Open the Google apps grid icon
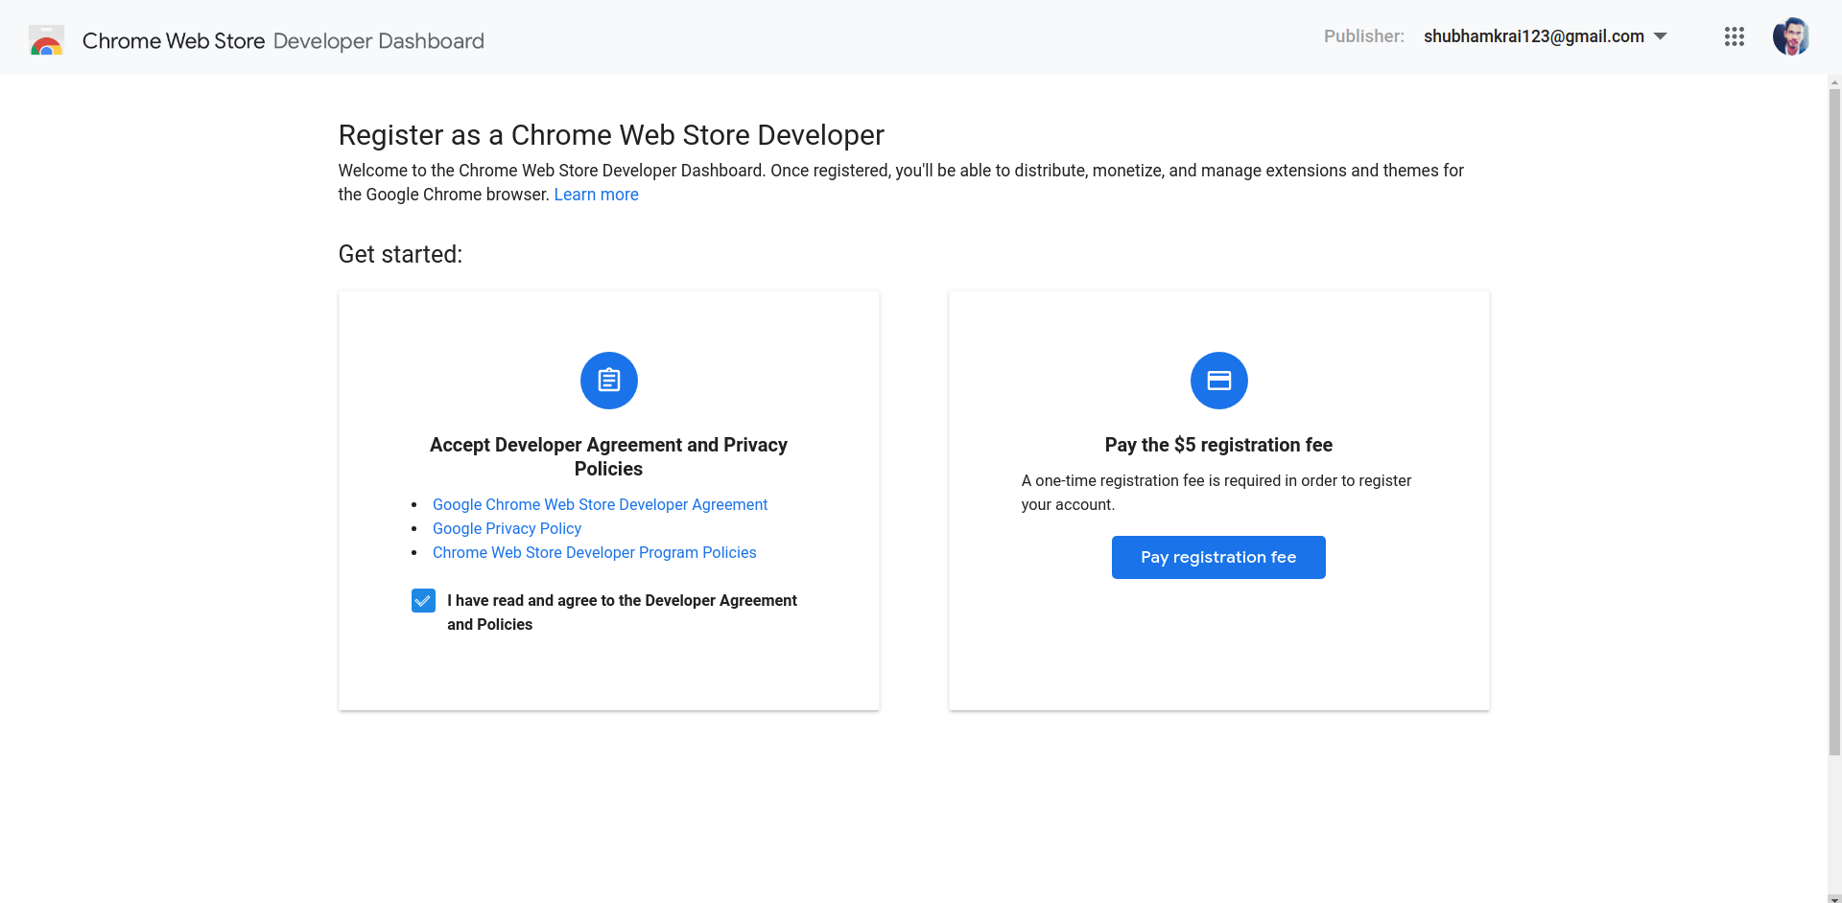This screenshot has width=1842, height=903. (x=1734, y=36)
